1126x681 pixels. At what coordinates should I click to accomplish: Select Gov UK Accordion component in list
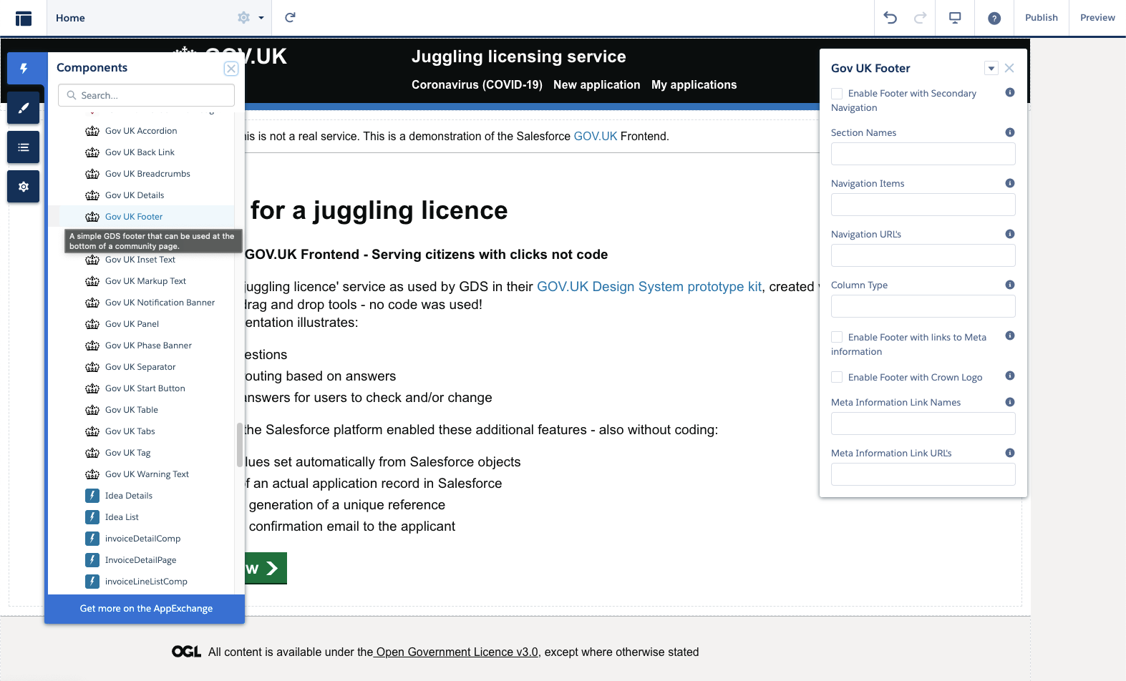coord(141,131)
